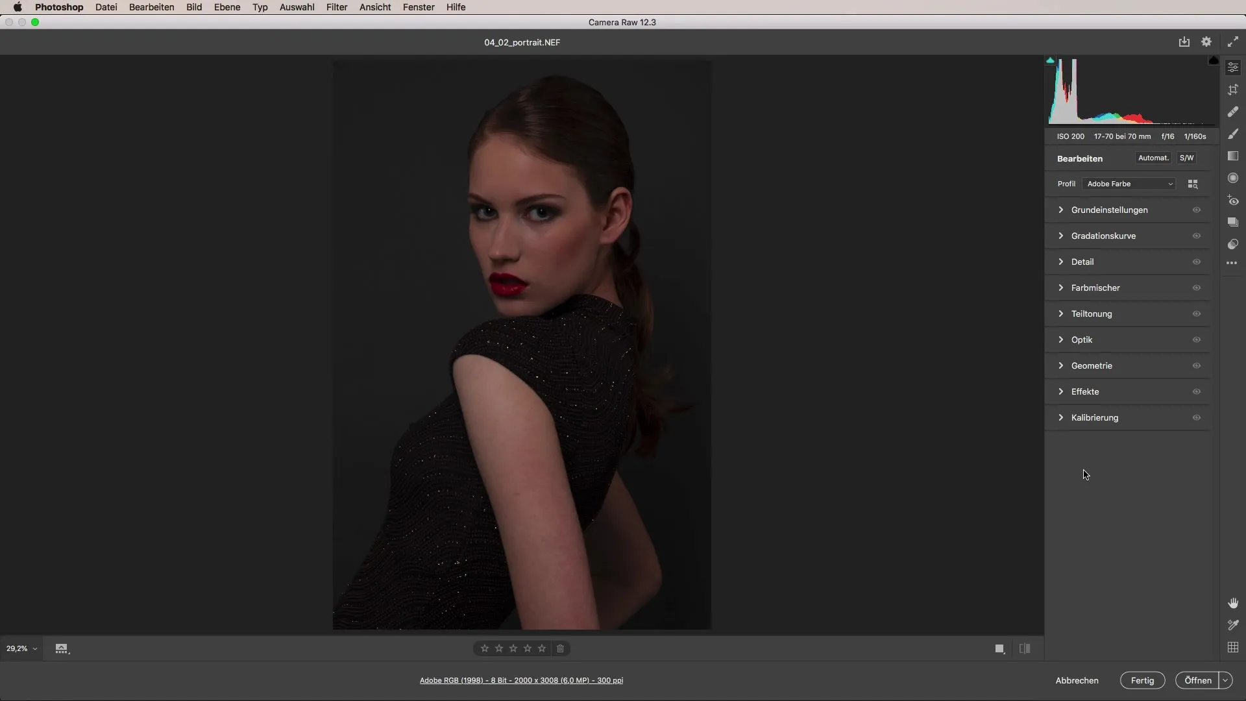Open the Snapshots panel icon
The height and width of the screenshot is (701, 1246).
point(1233,222)
